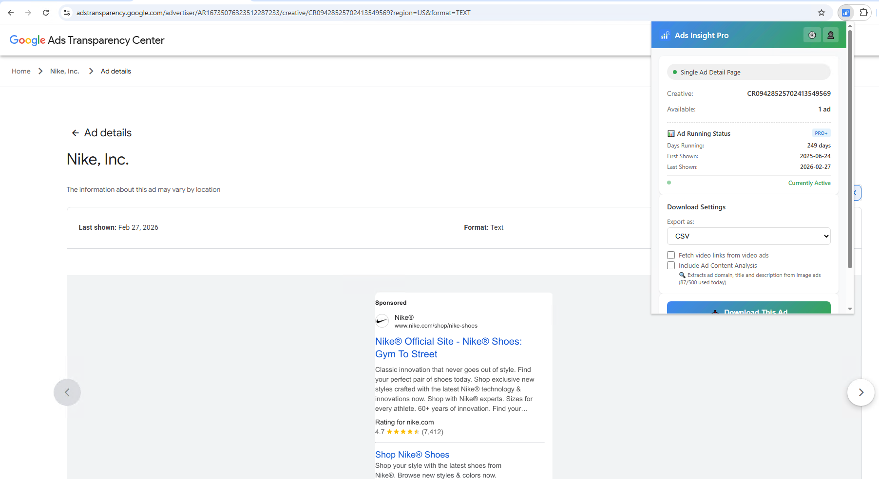
Task: Click the pinned Ads Insight Pro extension icon
Action: pos(846,12)
